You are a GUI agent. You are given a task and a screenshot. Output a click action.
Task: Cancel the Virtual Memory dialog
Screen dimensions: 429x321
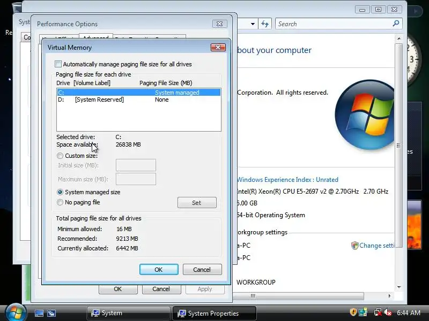pos(202,270)
